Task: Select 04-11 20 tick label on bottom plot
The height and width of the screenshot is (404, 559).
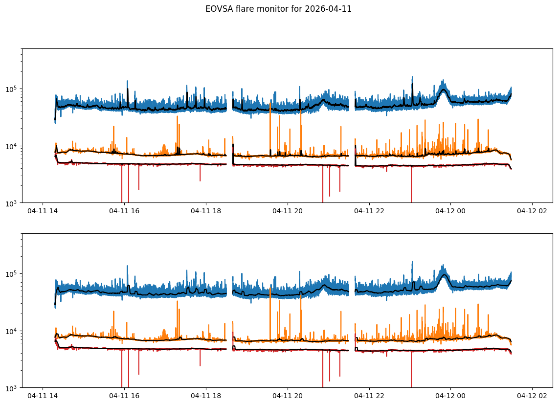Action: click(288, 396)
